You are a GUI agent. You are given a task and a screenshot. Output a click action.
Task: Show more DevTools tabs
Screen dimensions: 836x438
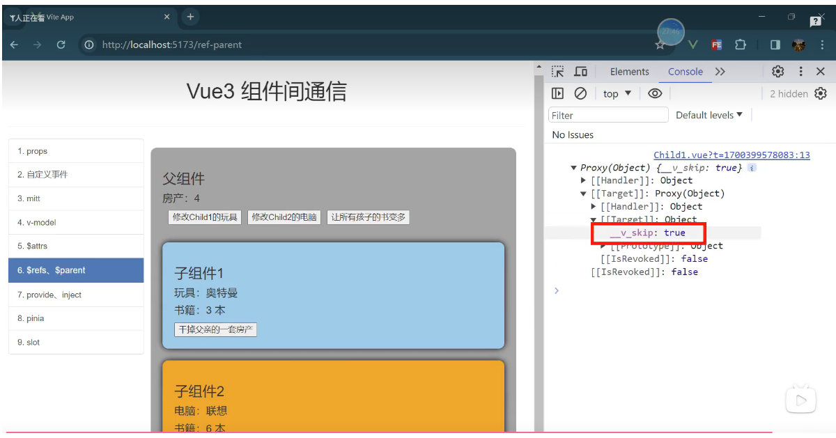(x=720, y=72)
